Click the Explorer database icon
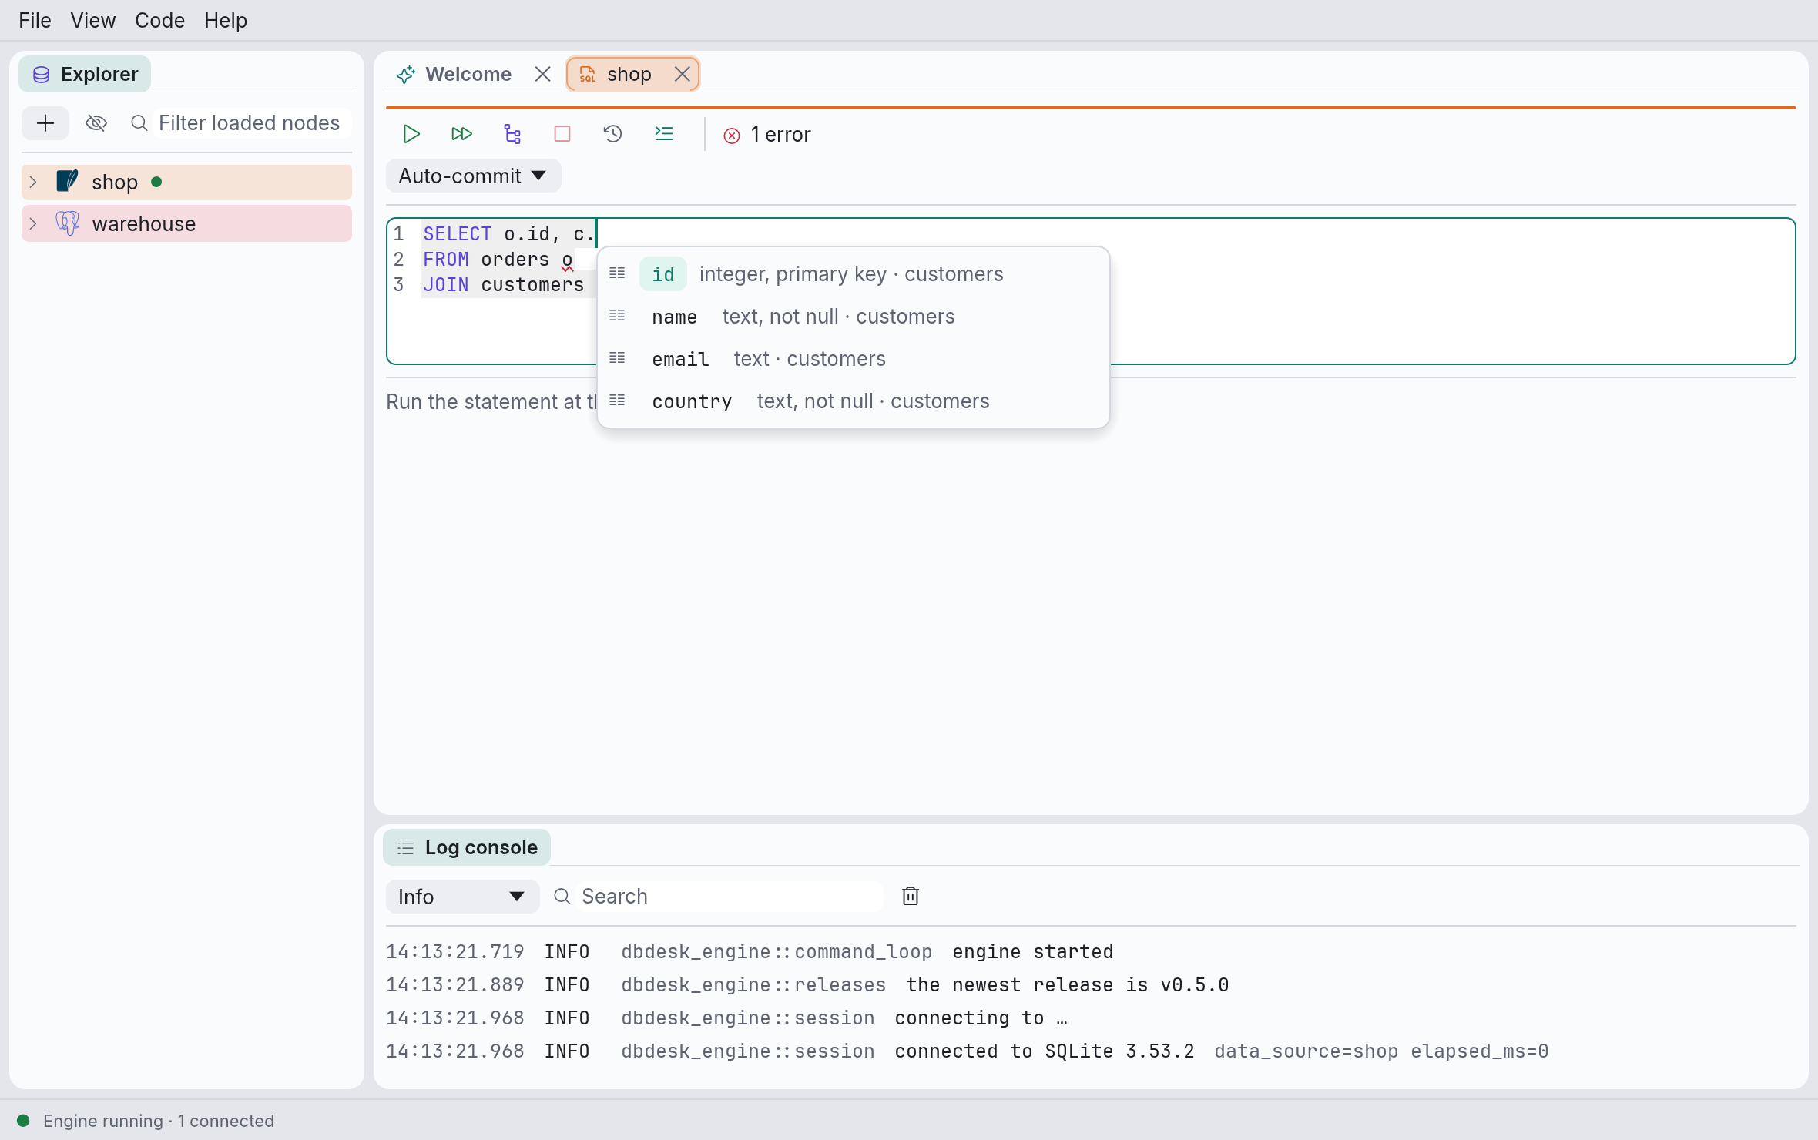Viewport: 1818px width, 1140px height. click(x=42, y=75)
